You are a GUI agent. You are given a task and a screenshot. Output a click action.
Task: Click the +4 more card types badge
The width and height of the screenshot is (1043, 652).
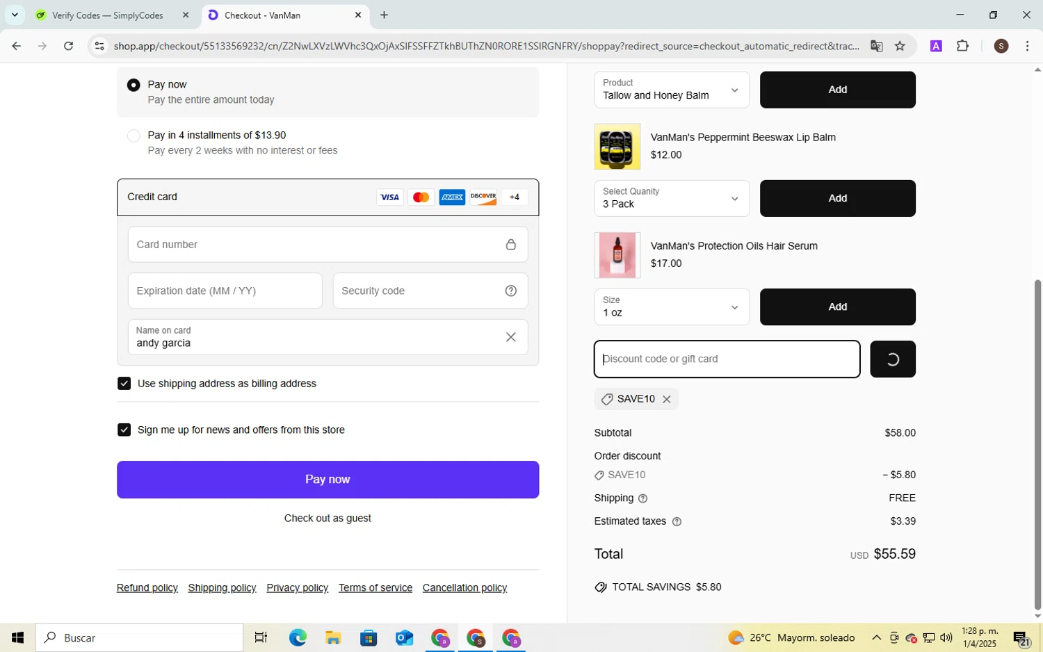[514, 197]
